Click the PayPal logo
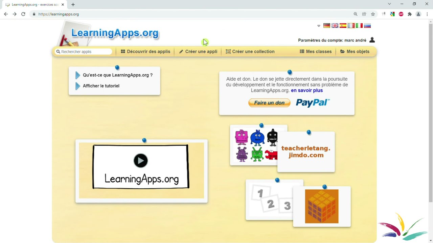433x243 pixels. tap(313, 103)
